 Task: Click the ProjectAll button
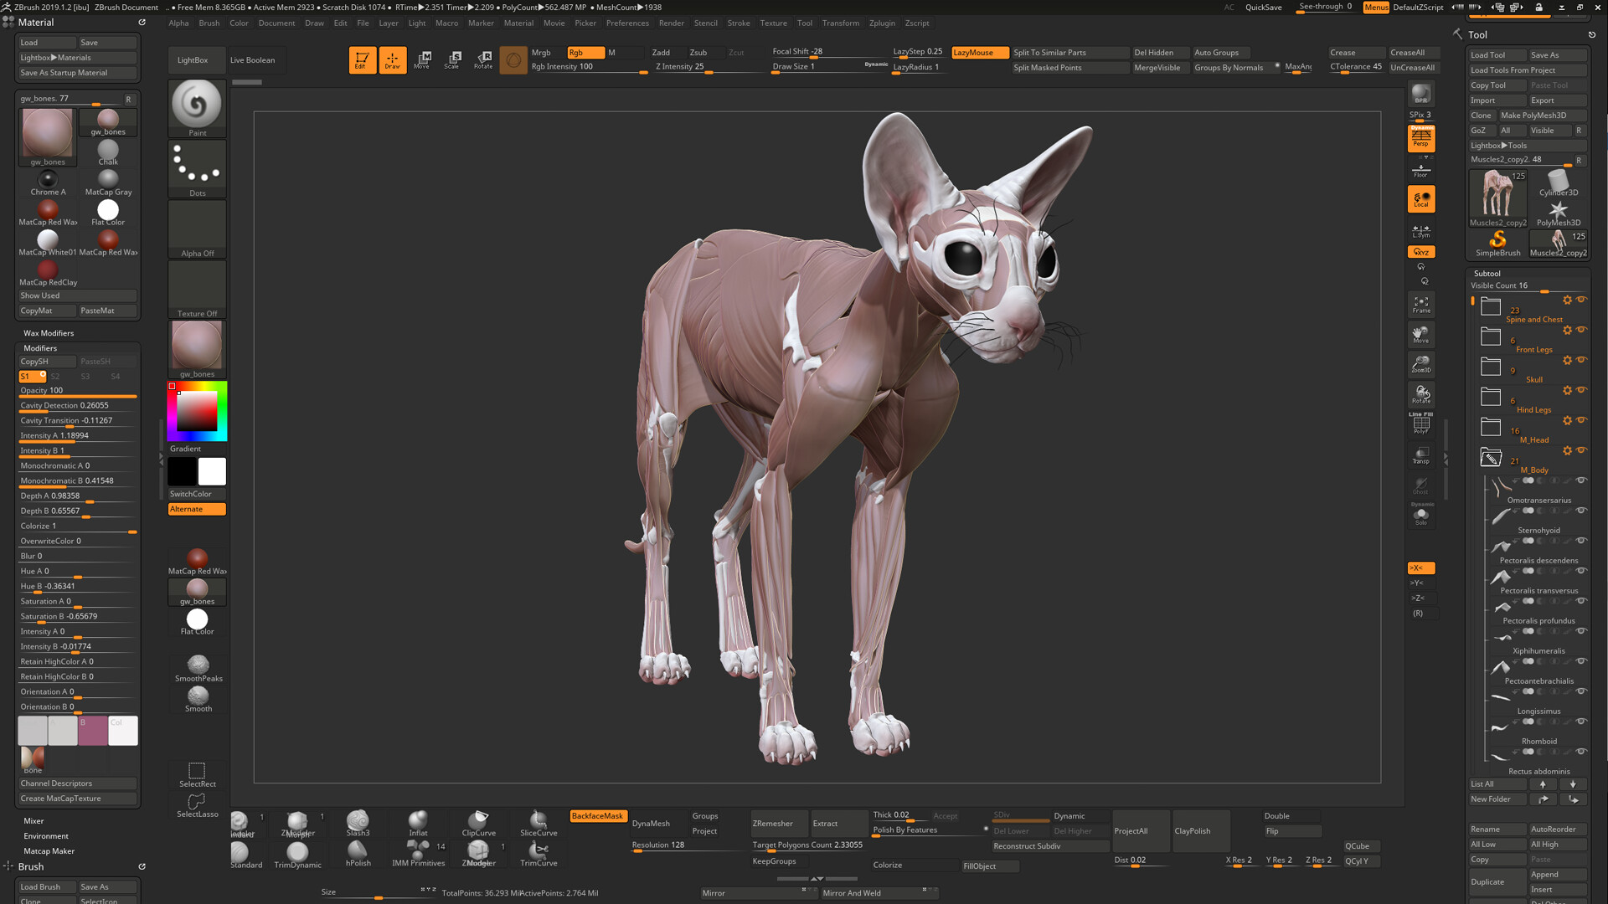click(1141, 831)
